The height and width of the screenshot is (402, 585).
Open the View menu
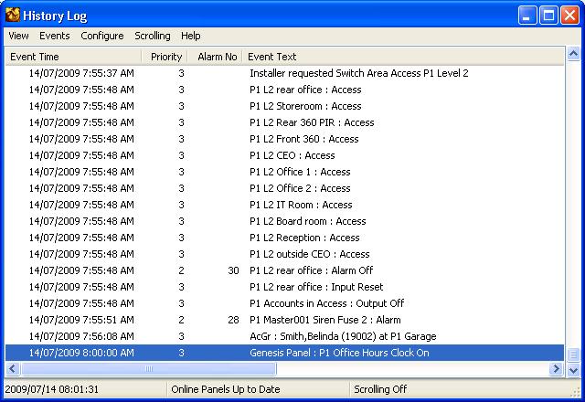[x=18, y=36]
